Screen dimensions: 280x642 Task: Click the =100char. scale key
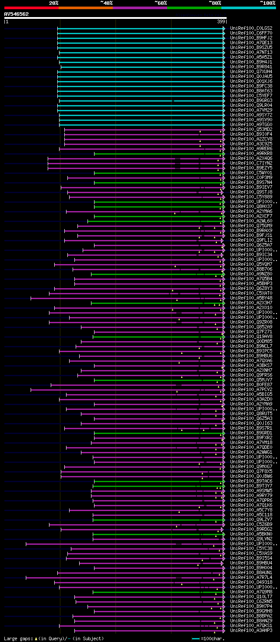pos(208,638)
